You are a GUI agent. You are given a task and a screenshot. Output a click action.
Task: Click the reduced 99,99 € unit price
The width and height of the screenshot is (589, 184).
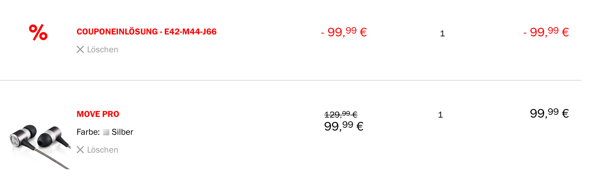click(344, 126)
